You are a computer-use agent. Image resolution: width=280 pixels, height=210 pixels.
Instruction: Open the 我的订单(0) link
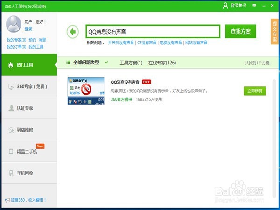point(16,47)
